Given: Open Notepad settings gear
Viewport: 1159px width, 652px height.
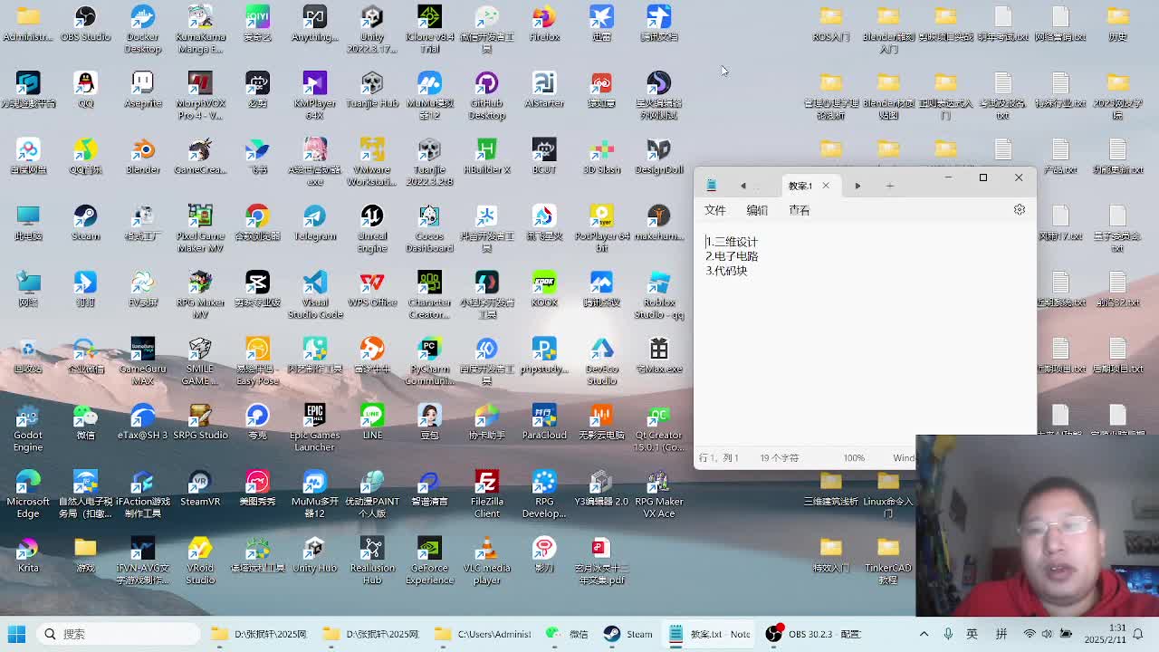Looking at the screenshot, I should 1020,210.
